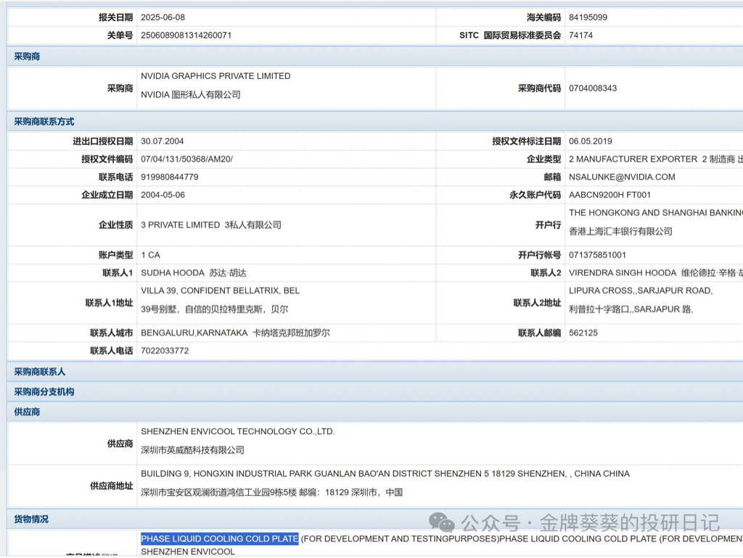Image resolution: width=743 pixels, height=558 pixels.
Task: Select the postal code 562125
Action: [583, 333]
